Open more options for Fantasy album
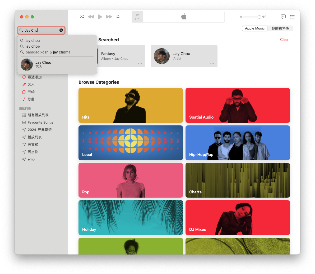The image size is (315, 274). click(x=140, y=64)
